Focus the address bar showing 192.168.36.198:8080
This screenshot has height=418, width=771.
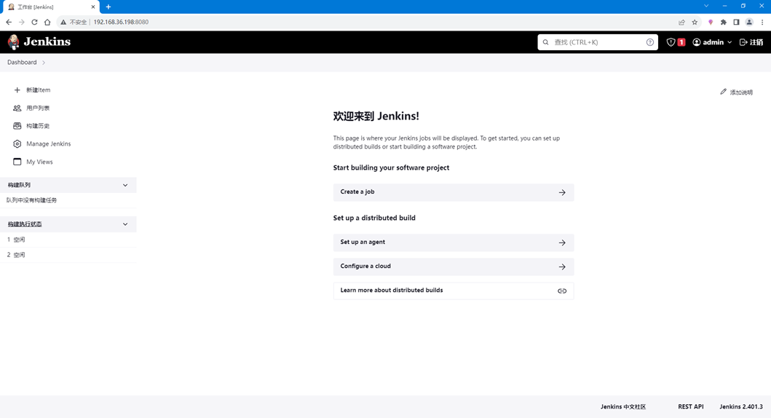121,22
